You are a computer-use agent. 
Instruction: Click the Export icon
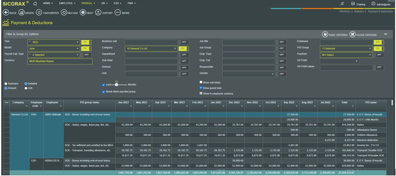98,13
